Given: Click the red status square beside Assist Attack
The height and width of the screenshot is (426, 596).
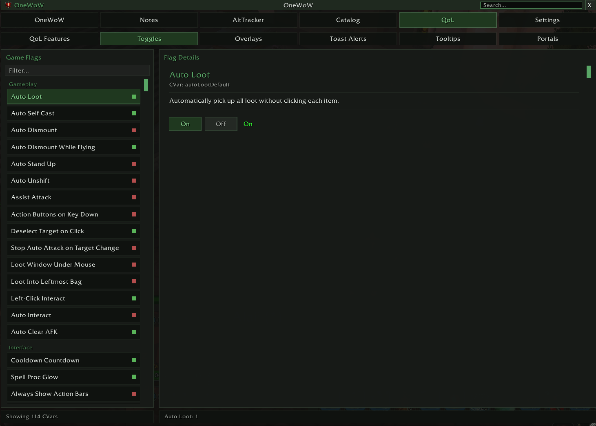Looking at the screenshot, I should pos(134,197).
